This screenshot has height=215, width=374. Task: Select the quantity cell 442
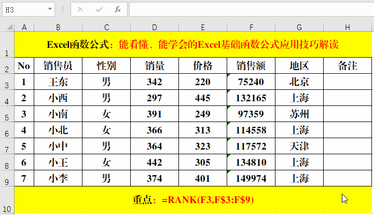tap(155, 162)
